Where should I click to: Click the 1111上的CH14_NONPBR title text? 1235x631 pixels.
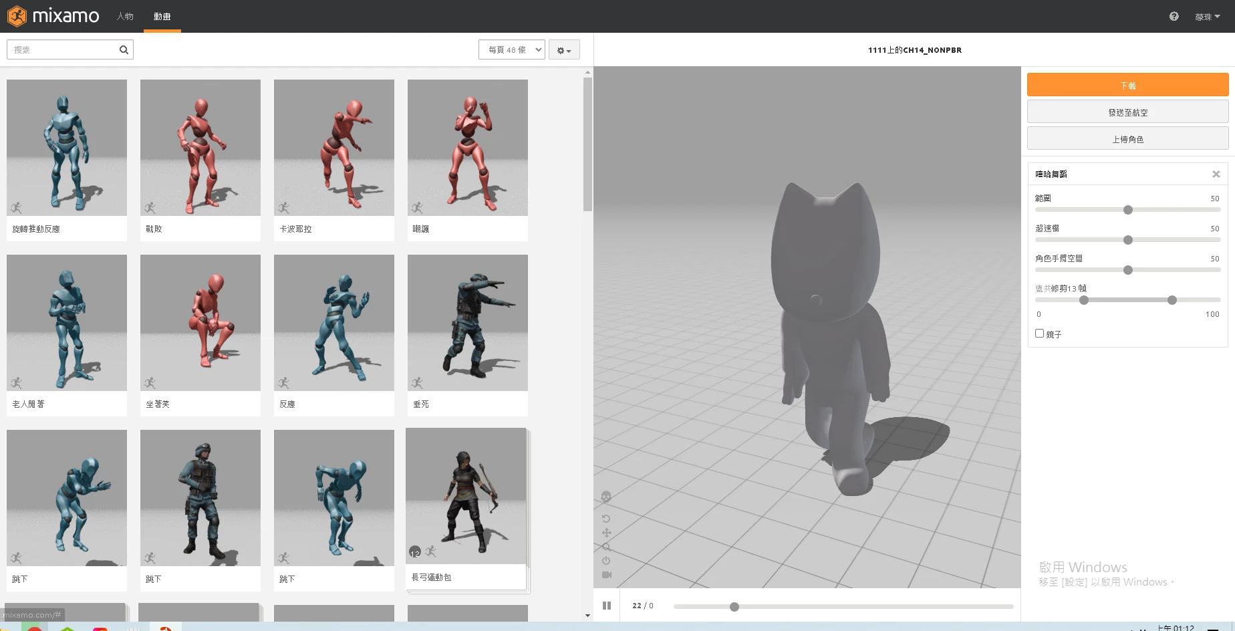click(x=915, y=49)
